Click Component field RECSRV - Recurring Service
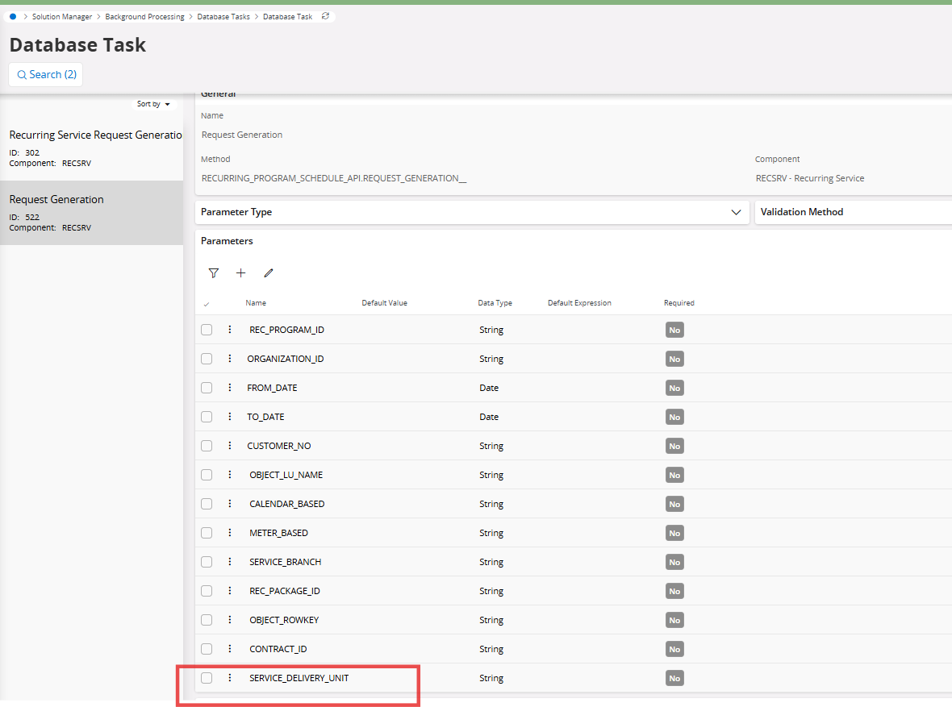This screenshot has width=952, height=707. [810, 178]
